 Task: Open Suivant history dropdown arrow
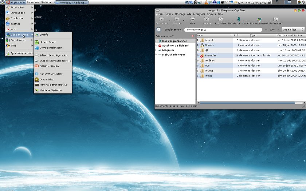tap(184, 20)
